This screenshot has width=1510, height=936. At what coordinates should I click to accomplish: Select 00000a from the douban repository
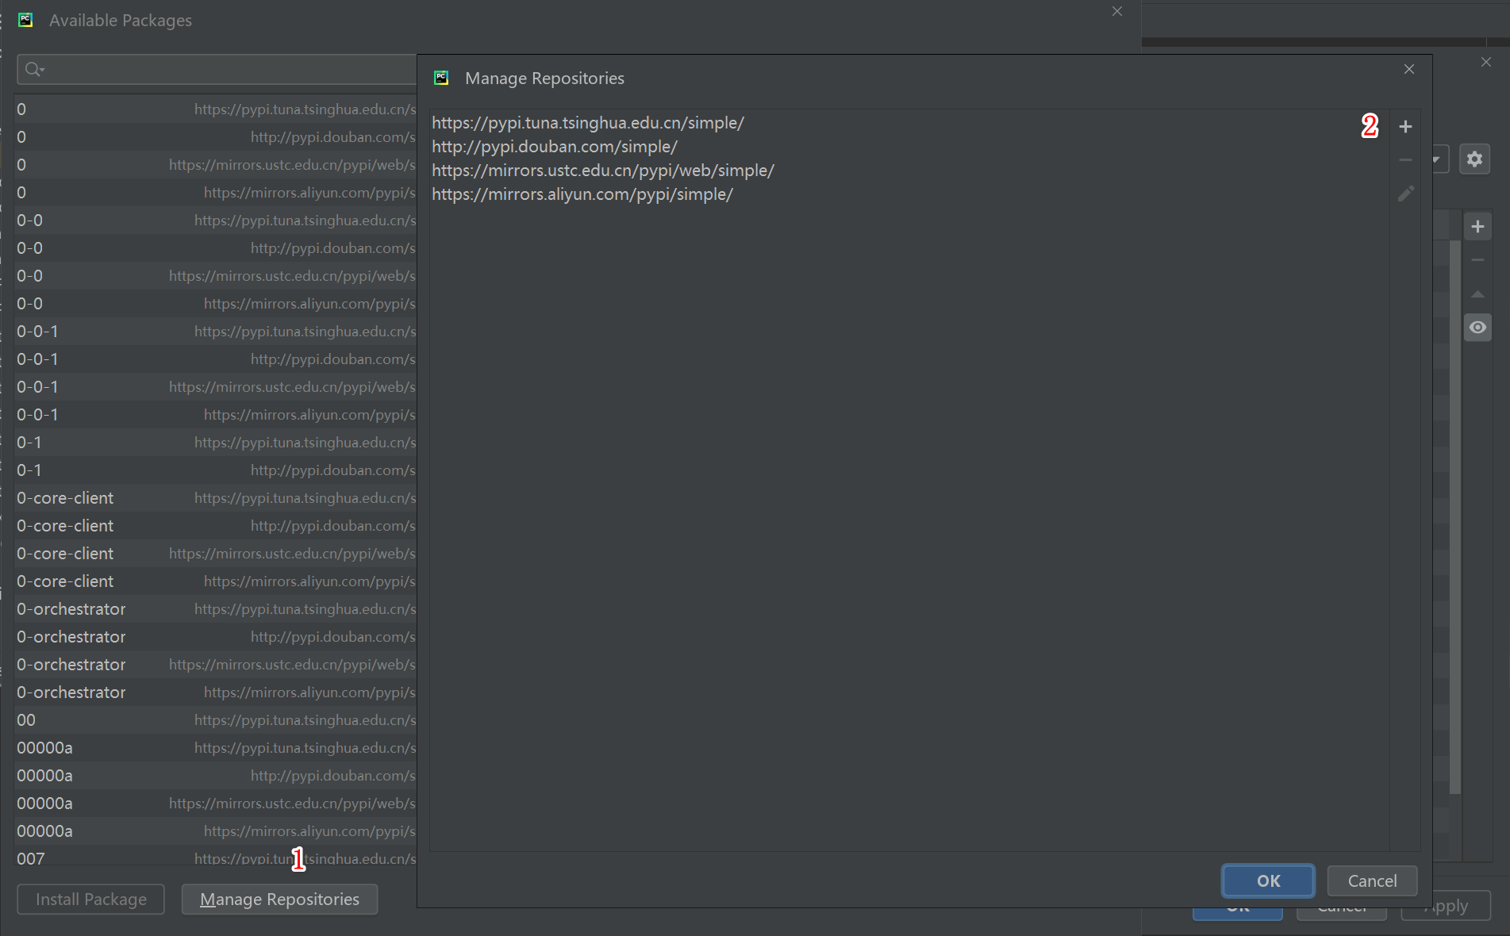pyautogui.click(x=216, y=776)
